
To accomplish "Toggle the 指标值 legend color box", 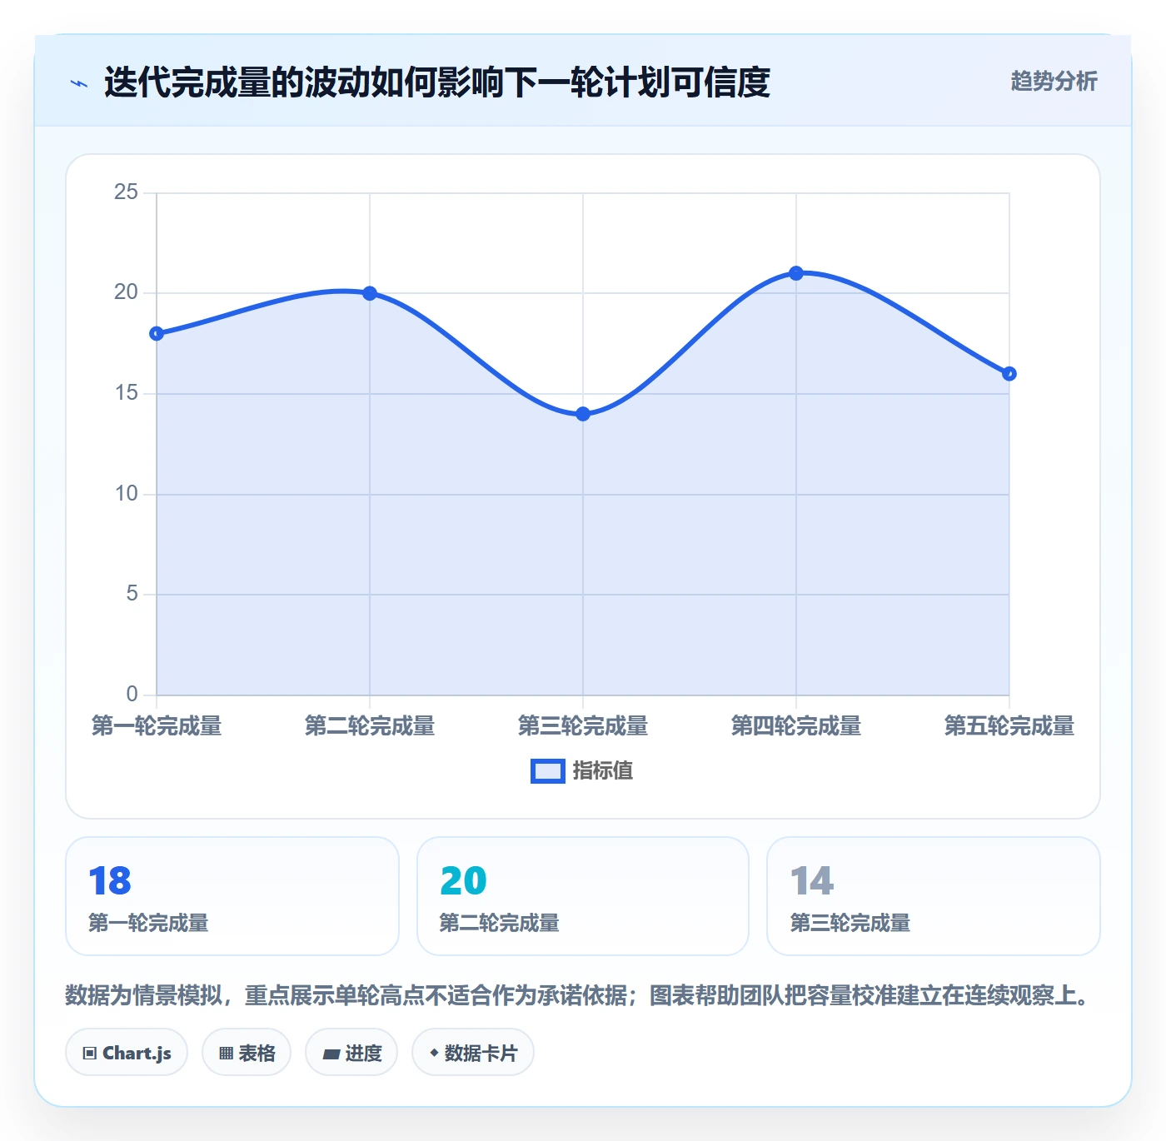I will point(548,771).
